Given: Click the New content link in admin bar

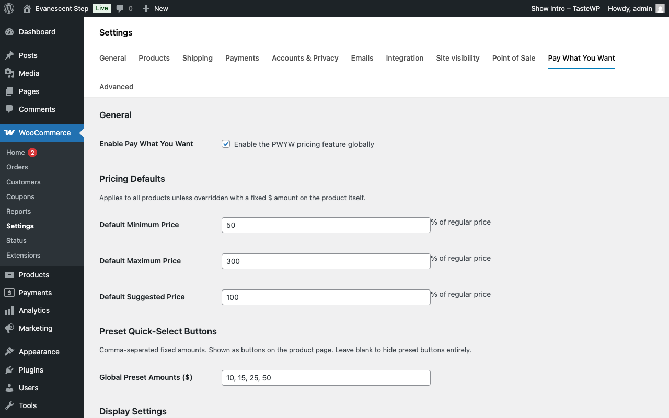Looking at the screenshot, I should tap(161, 8).
